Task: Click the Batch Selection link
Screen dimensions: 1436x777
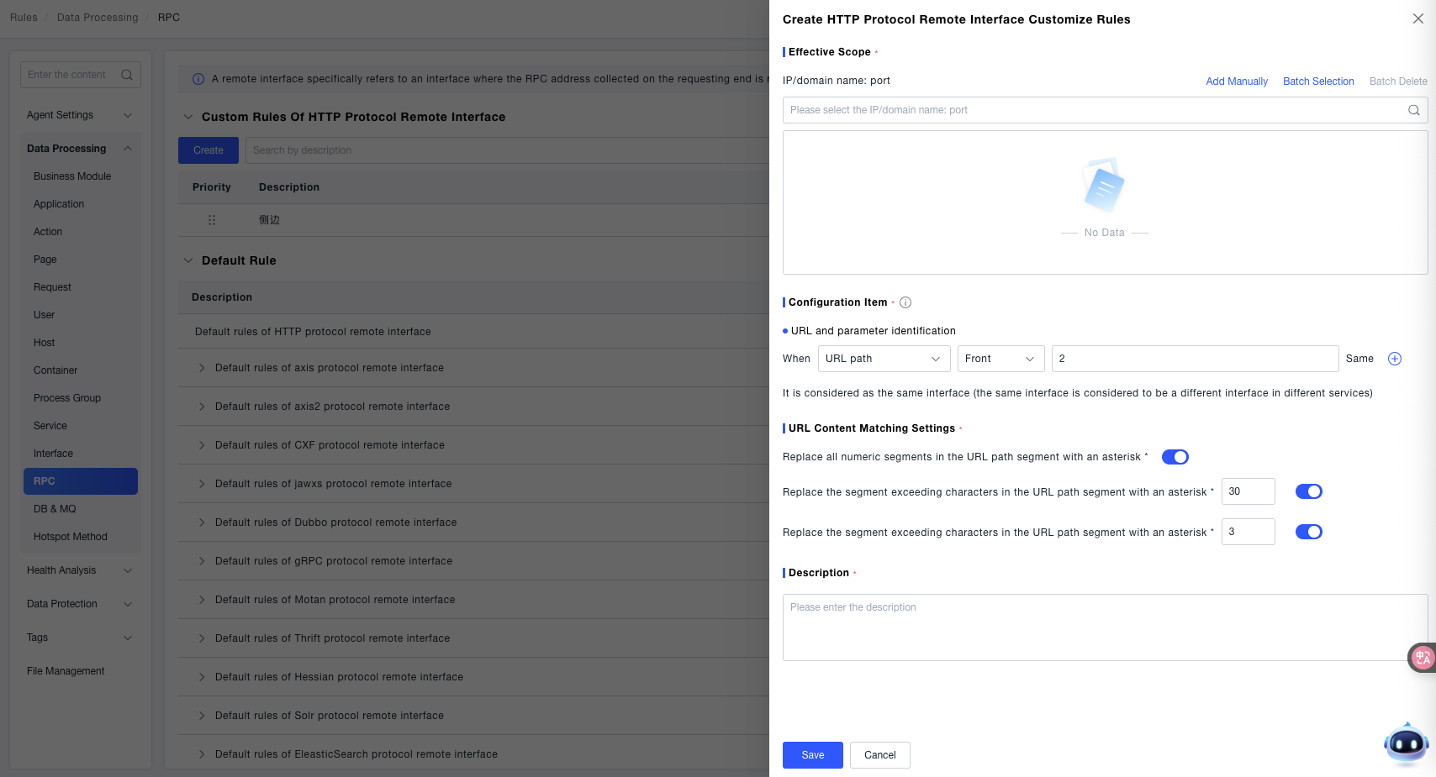Action: pyautogui.click(x=1317, y=81)
